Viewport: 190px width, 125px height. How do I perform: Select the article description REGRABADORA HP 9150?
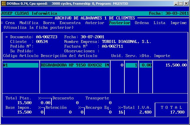tap(75, 65)
